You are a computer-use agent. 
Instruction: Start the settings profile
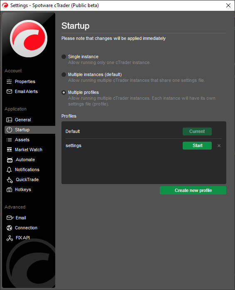[x=197, y=146]
